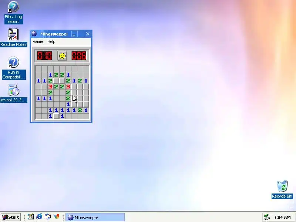Click the Minesweeper title bar mine icon

pos(34,34)
